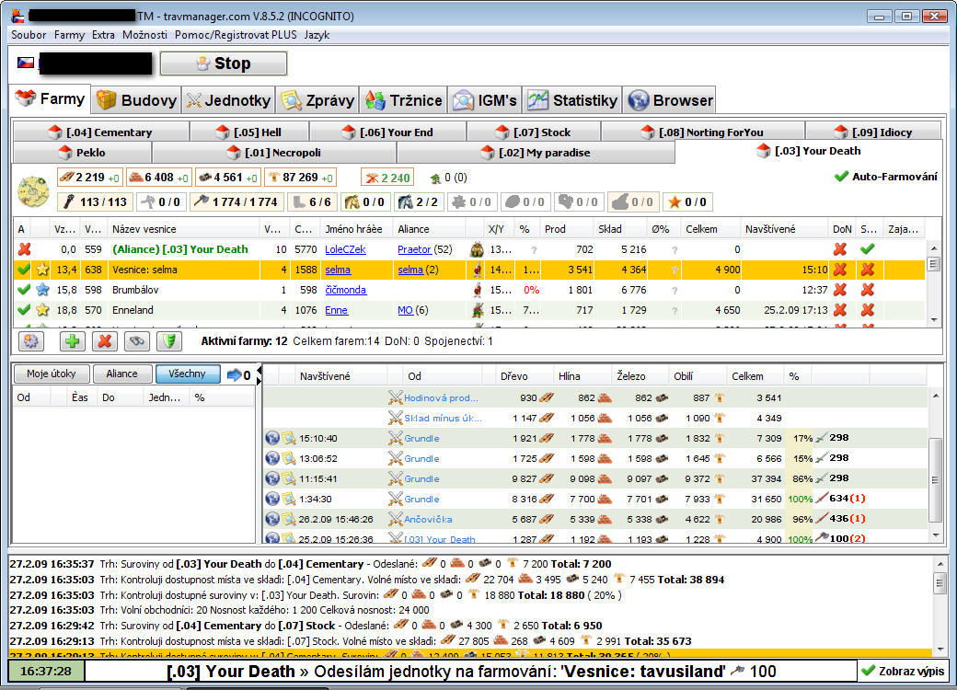This screenshot has height=690, width=957.
Task: Click the village map icon beside resources
Action: (x=33, y=191)
